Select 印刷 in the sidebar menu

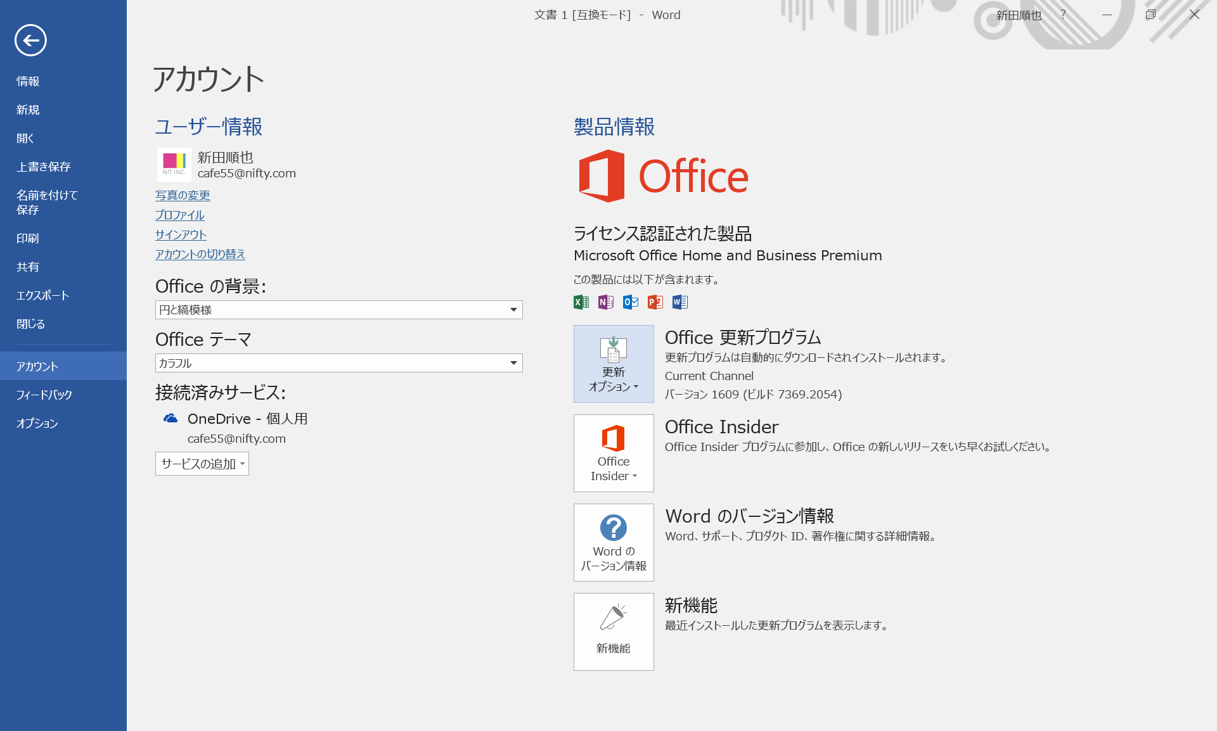pos(27,238)
